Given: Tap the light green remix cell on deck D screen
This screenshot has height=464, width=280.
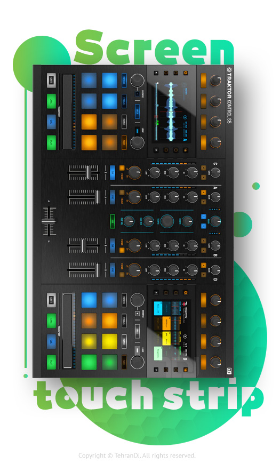Looking at the screenshot, I should click(158, 353).
